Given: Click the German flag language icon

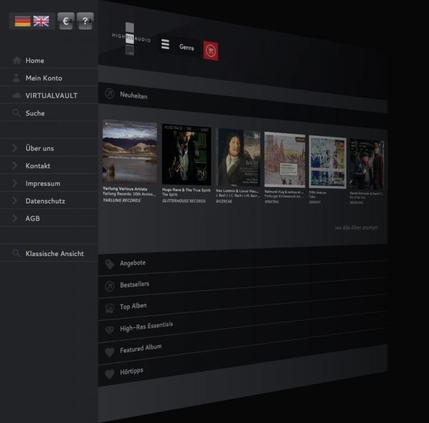Looking at the screenshot, I should pos(23,21).
